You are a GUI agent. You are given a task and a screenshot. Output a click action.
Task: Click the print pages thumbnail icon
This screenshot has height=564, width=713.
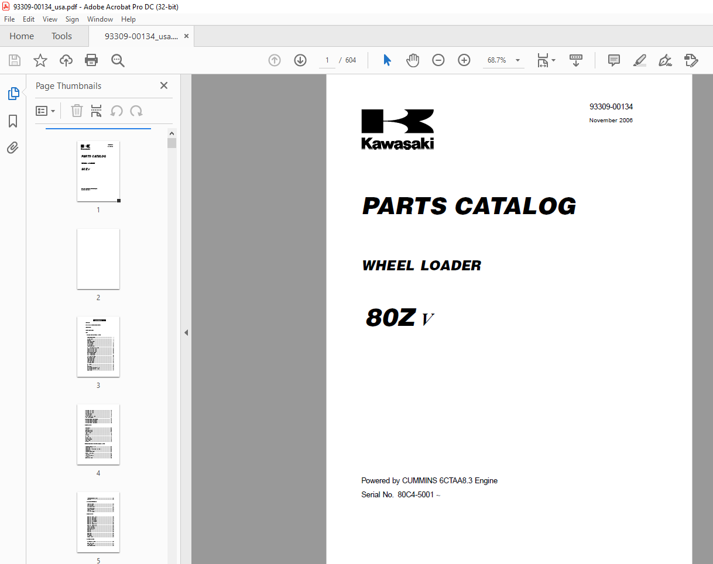tap(97, 111)
